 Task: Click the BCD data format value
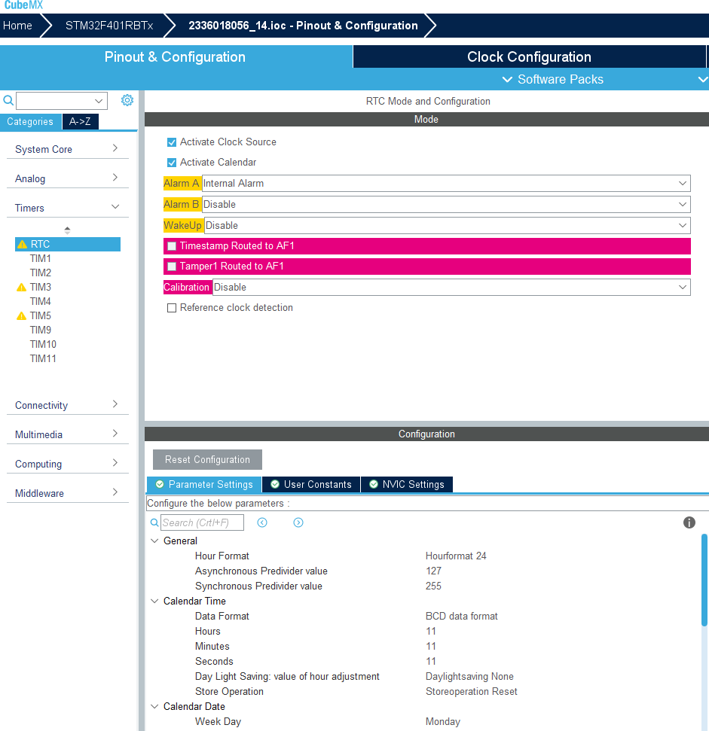[x=461, y=616]
